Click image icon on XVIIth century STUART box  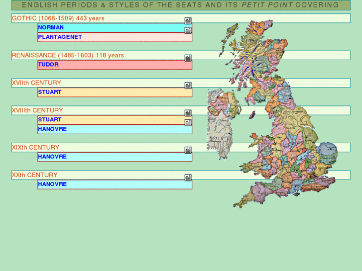tap(188, 86)
